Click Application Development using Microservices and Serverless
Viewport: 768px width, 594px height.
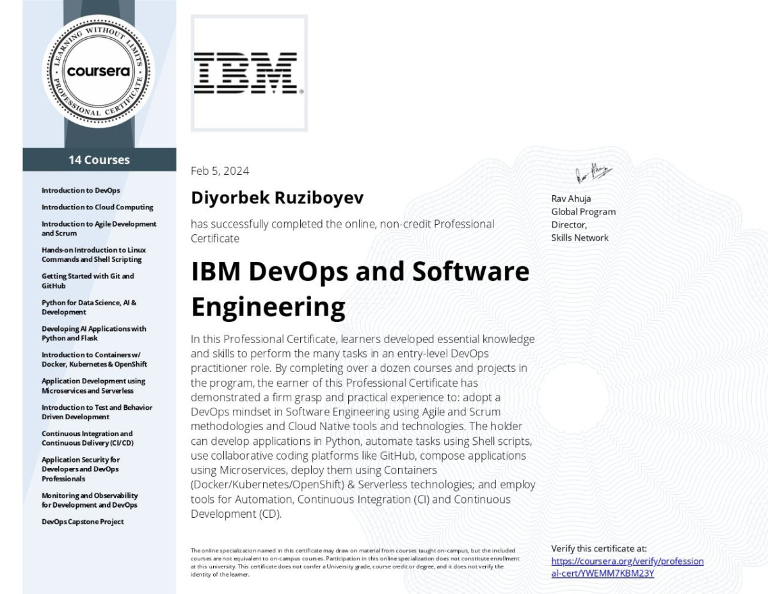[93, 386]
